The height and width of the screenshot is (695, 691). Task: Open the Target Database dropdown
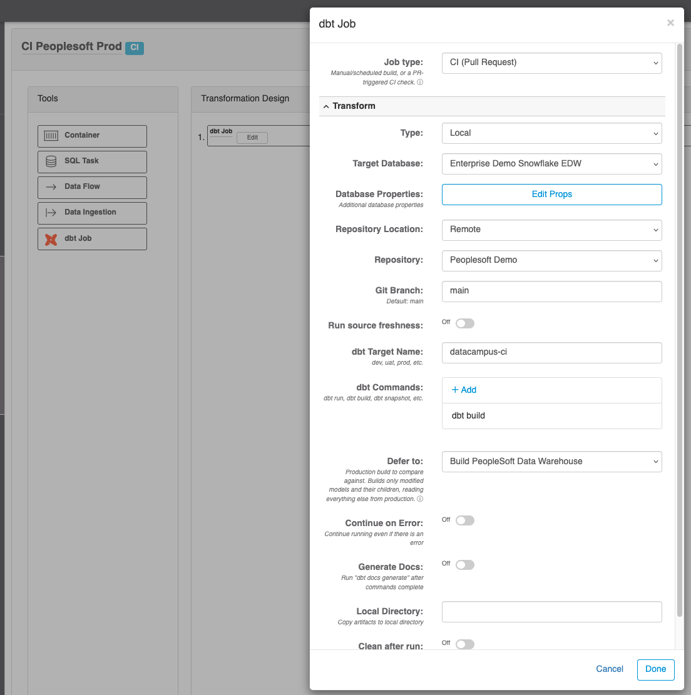pyautogui.click(x=551, y=164)
